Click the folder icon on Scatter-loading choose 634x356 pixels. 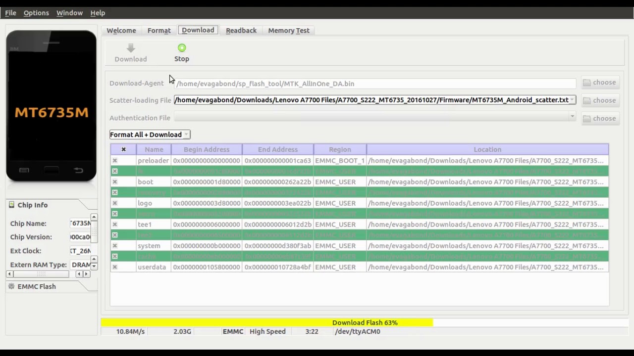pyautogui.click(x=587, y=100)
